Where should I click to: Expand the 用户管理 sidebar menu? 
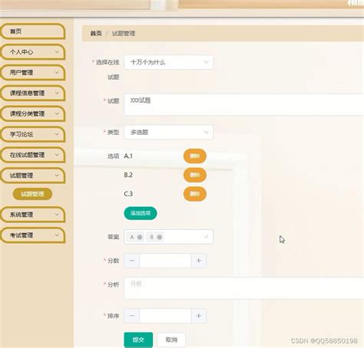pyautogui.click(x=33, y=73)
